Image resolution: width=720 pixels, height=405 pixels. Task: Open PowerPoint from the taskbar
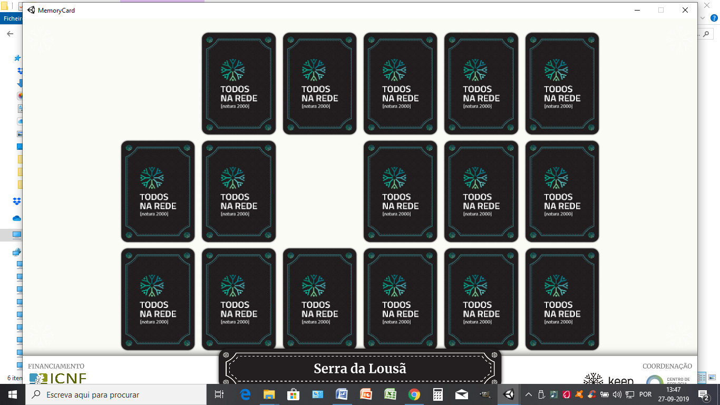[366, 394]
